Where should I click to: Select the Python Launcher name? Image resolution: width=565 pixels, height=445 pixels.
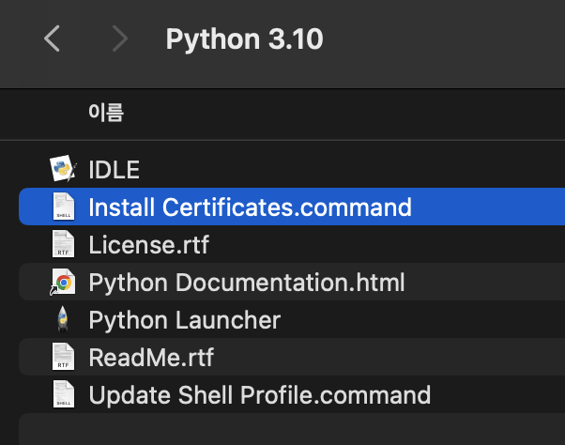185,320
